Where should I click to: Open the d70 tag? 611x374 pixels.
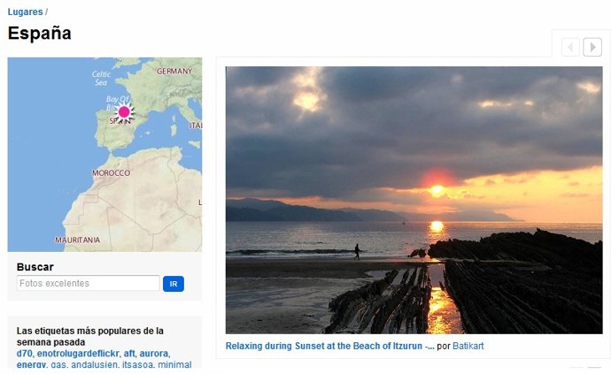click(25, 354)
